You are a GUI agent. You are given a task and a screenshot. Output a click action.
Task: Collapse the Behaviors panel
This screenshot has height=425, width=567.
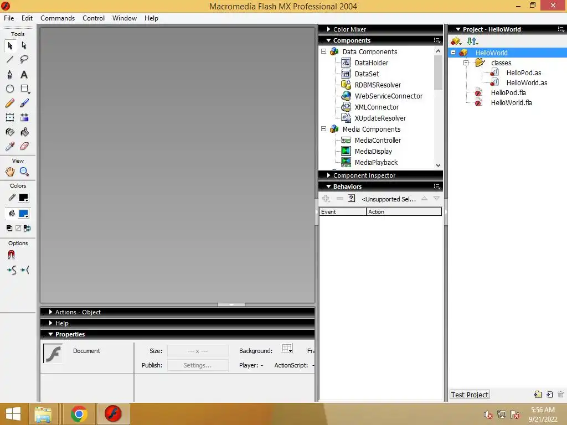pos(328,186)
